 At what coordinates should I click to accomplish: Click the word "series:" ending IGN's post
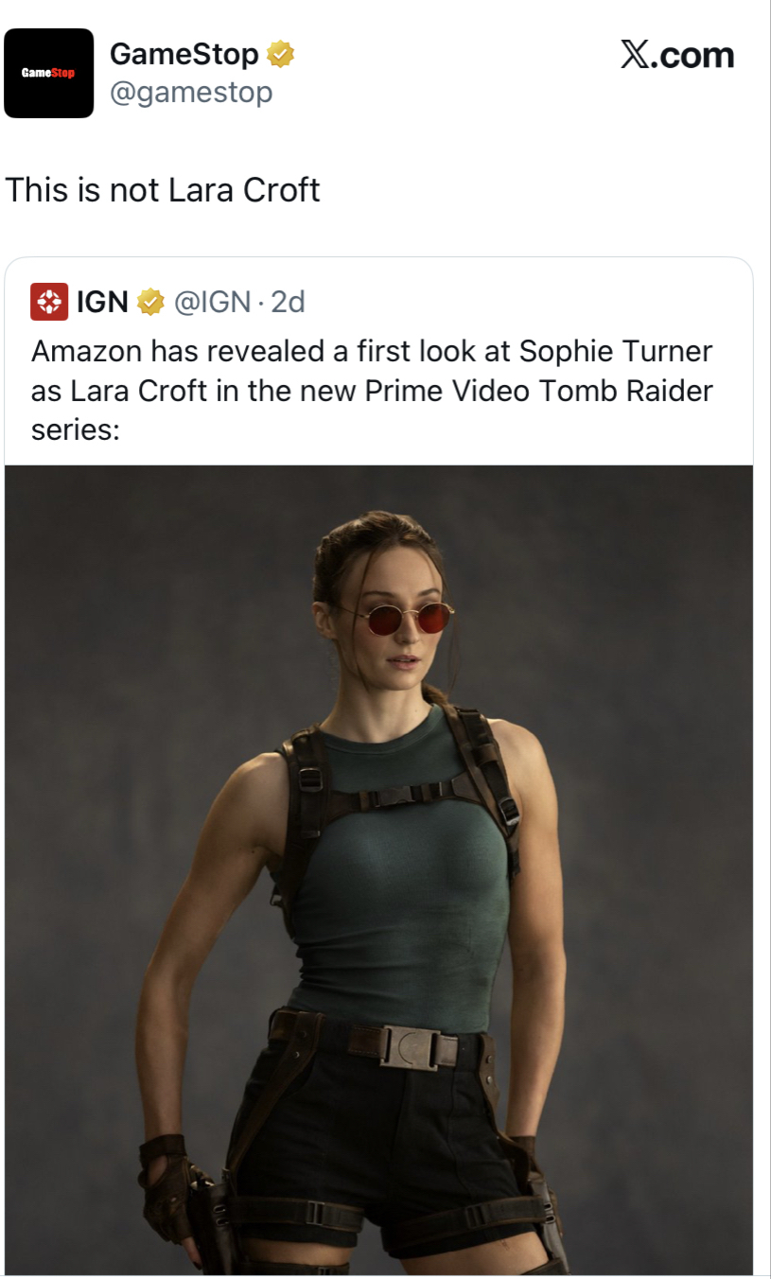pos(75,430)
